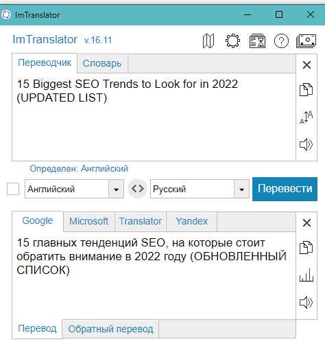This screenshot has height=355, width=325.
Task: Clear the source text with X icon
Action: (x=306, y=65)
